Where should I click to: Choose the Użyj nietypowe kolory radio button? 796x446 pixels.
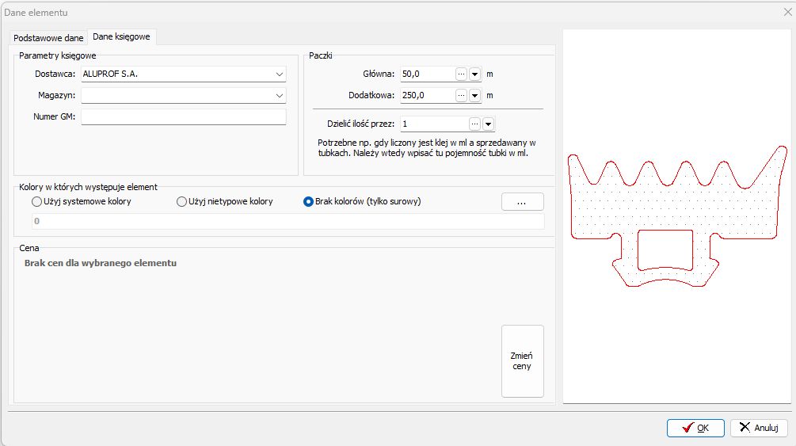(x=181, y=202)
